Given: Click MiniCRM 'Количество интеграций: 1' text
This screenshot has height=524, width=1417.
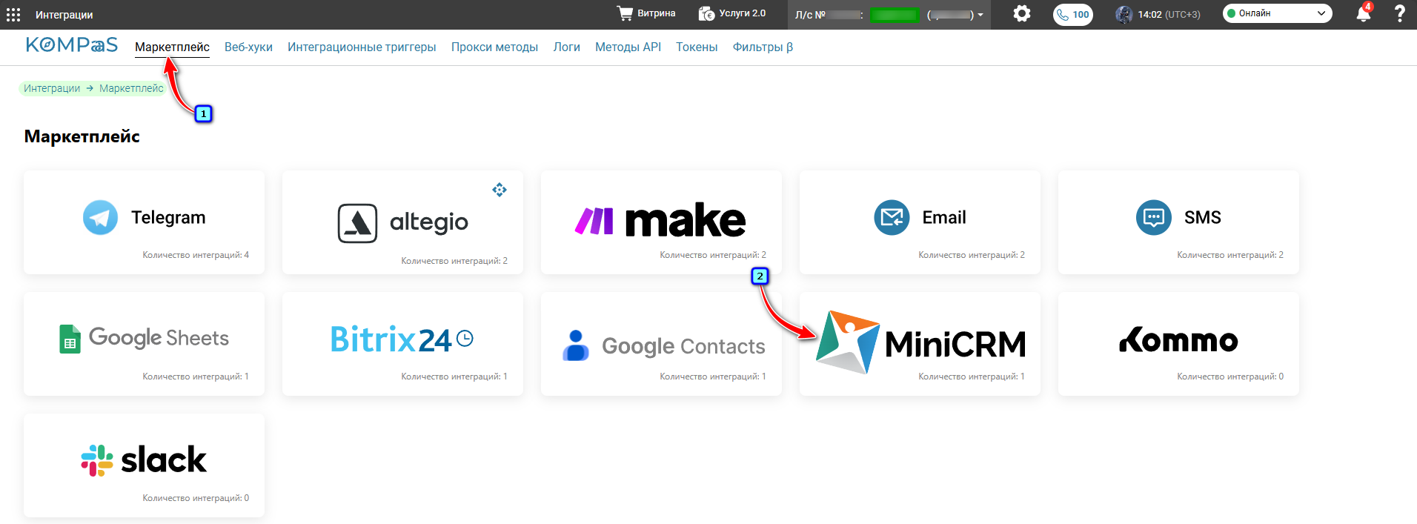Looking at the screenshot, I should point(972,377).
